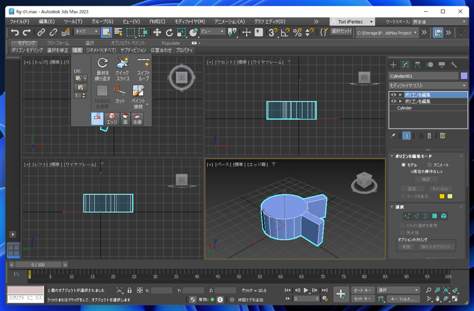Select Element sub-object level cube icon
This screenshot has height=311, width=474.
(443, 216)
